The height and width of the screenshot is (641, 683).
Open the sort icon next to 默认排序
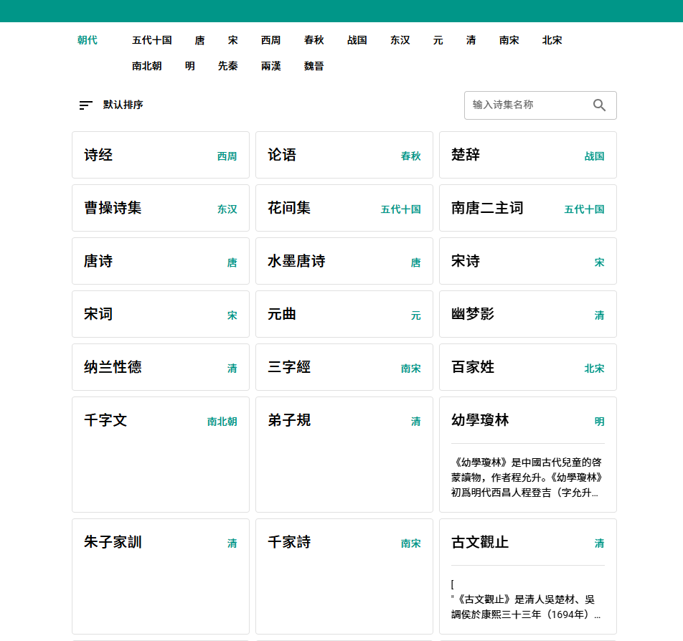(86, 105)
